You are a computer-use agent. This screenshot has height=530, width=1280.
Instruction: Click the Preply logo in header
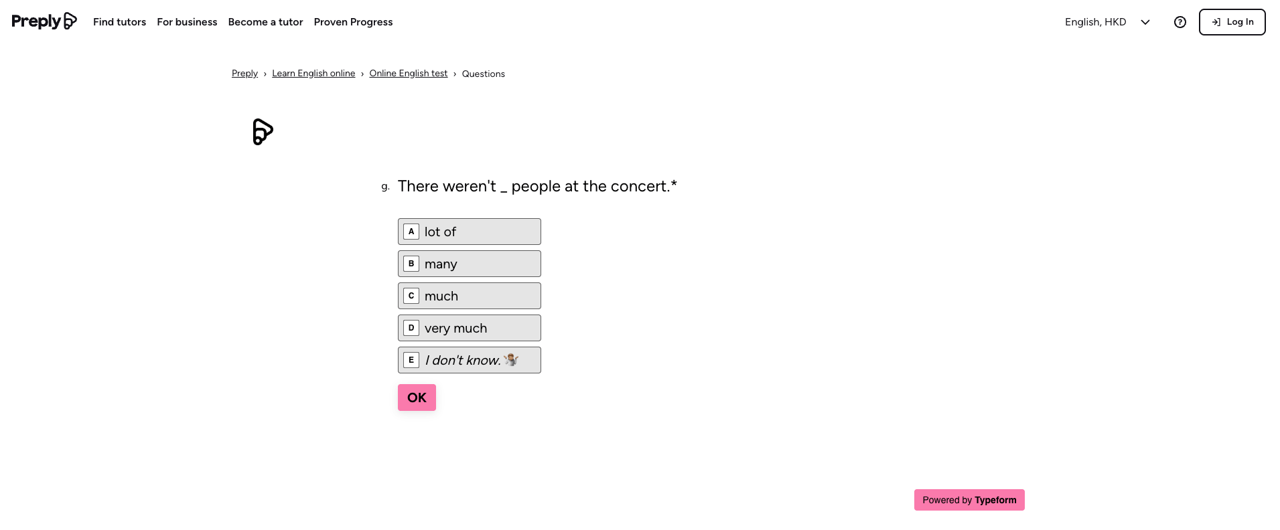[44, 21]
